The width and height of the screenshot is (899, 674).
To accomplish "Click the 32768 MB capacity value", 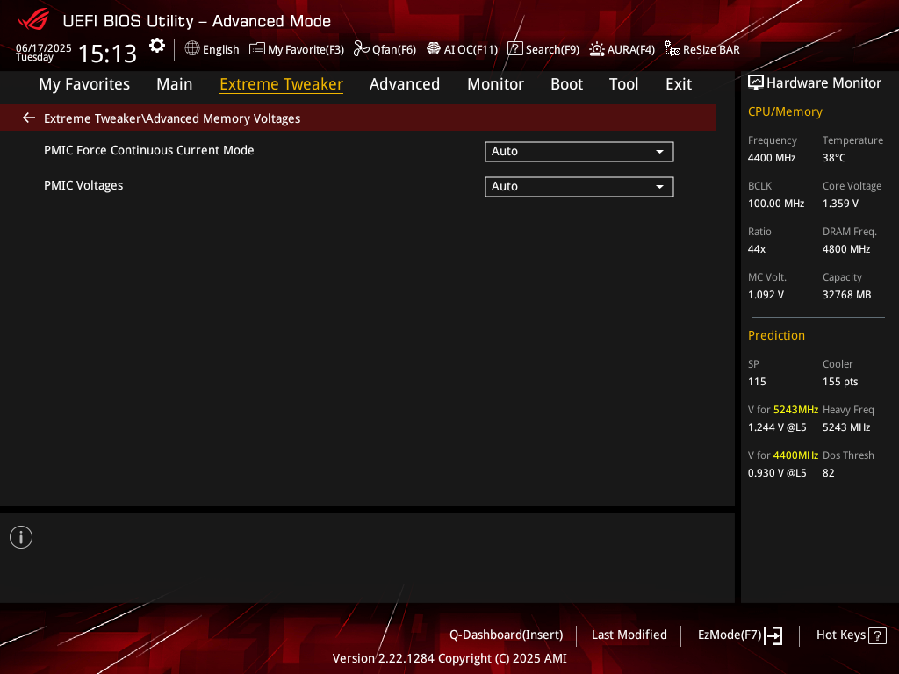I will pos(847,295).
